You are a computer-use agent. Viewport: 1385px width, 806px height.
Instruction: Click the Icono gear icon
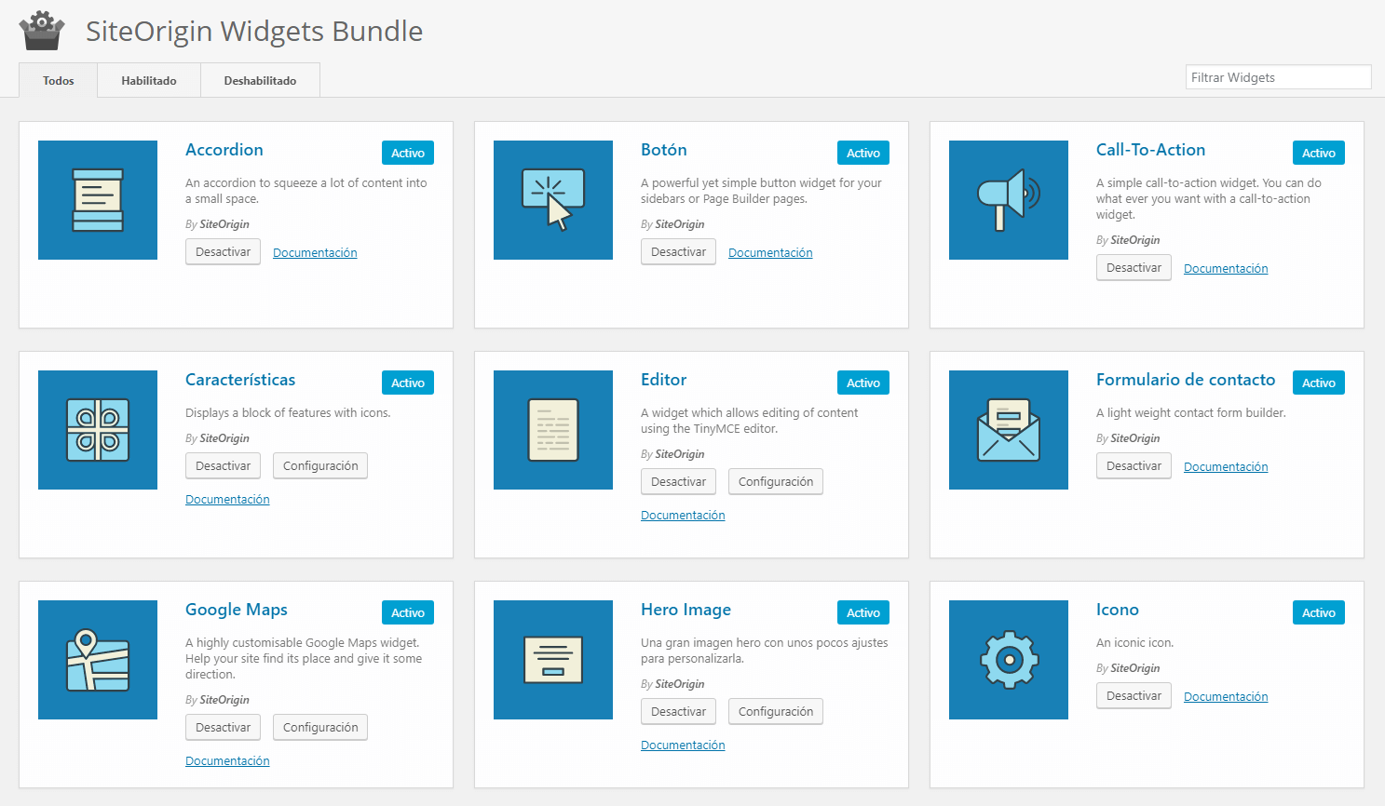point(1008,660)
